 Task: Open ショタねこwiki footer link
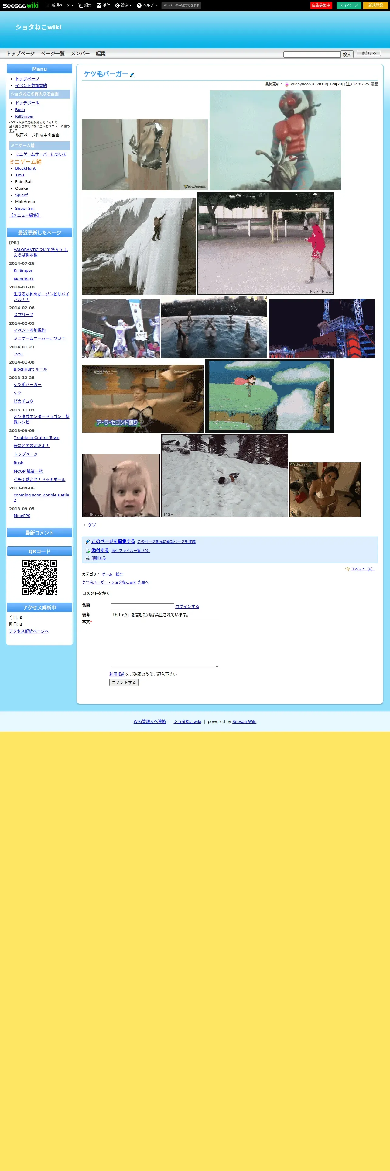(x=187, y=721)
